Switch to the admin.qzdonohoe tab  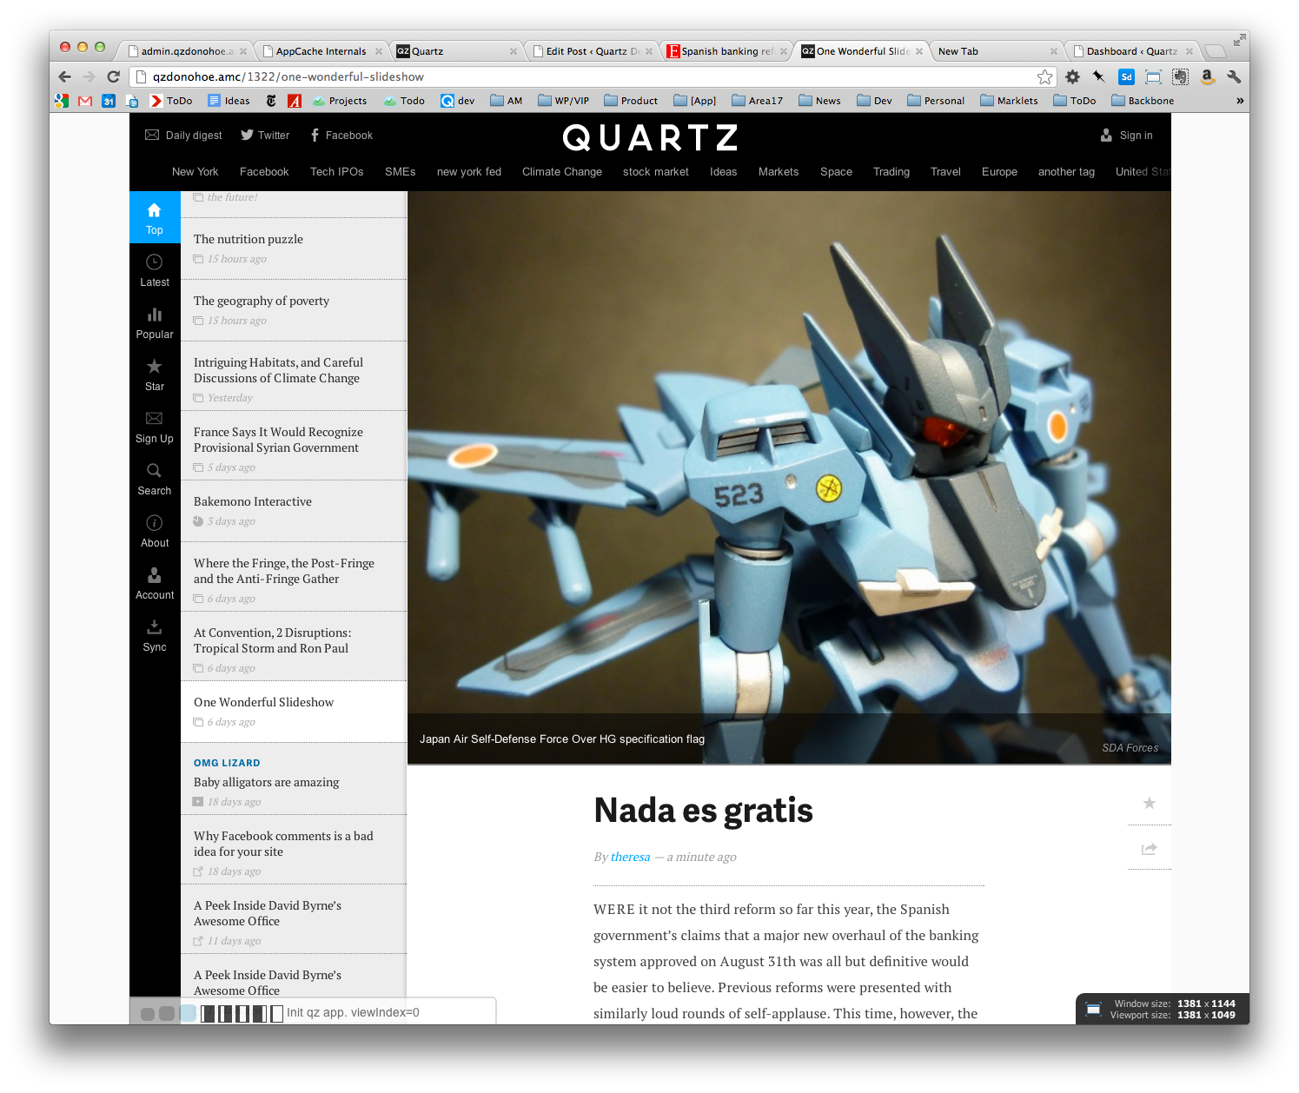click(x=187, y=51)
